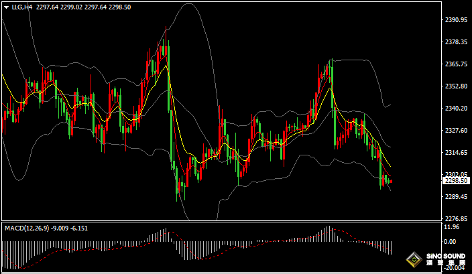Click the tallest white MACD histogram bar
Screen dimensions: 472x274
pyautogui.click(x=329, y=234)
